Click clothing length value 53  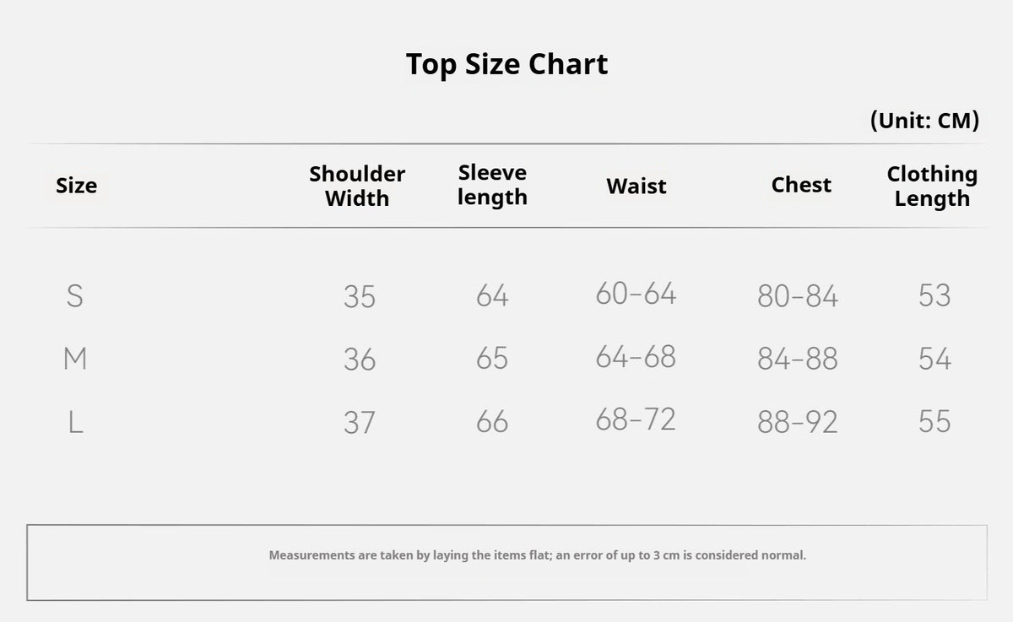[934, 295]
